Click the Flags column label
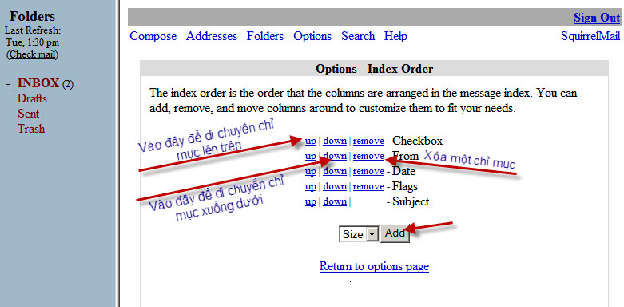Image resolution: width=624 pixels, height=307 pixels. click(x=405, y=186)
